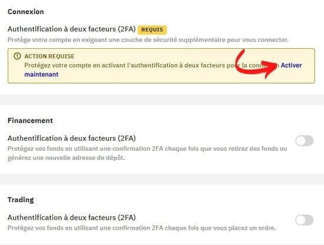The width and height of the screenshot is (324, 245).
Task: Click the warning icon beside ACTION REQUISE
Action: click(17, 56)
